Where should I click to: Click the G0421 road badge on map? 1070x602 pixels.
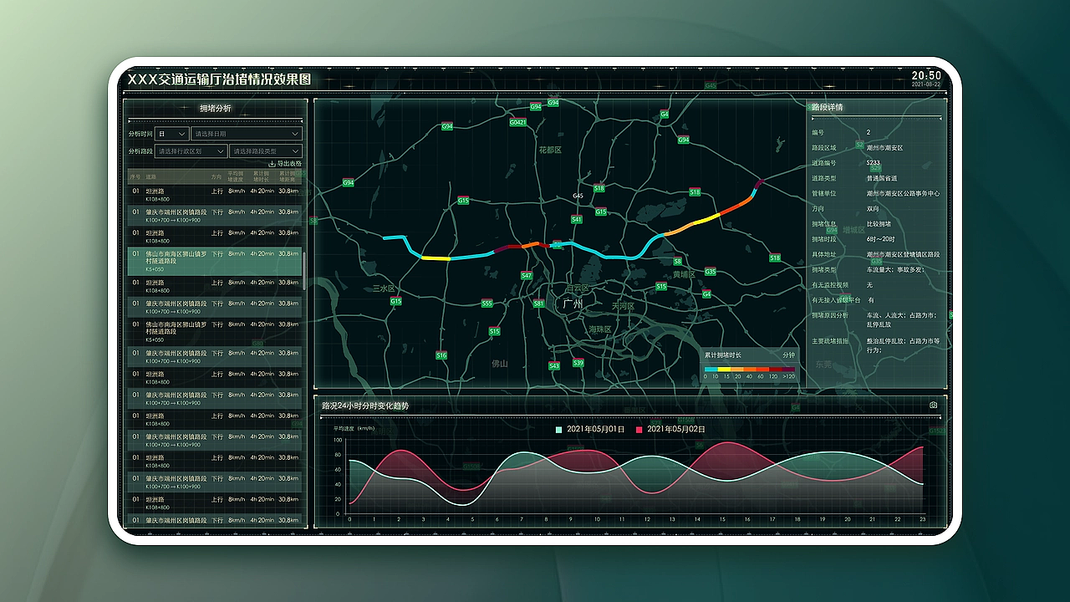click(x=518, y=122)
